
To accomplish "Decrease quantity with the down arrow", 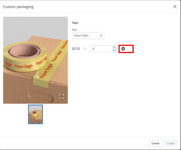I will point(114,50).
